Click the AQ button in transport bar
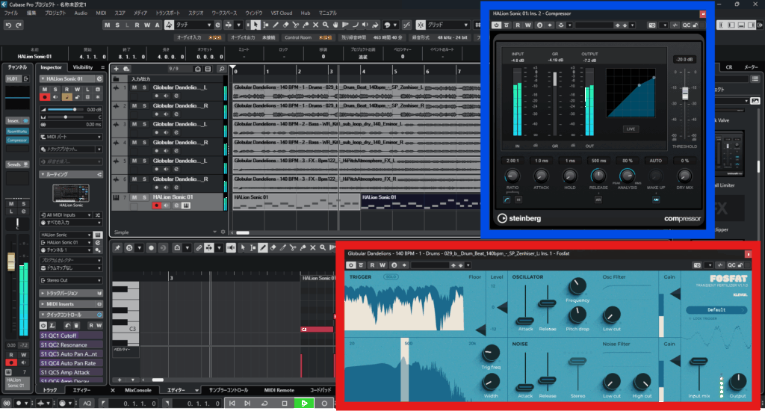The width and height of the screenshot is (765, 411). 87,404
